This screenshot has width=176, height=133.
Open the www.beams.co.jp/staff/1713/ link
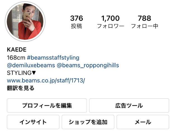coord(46,80)
